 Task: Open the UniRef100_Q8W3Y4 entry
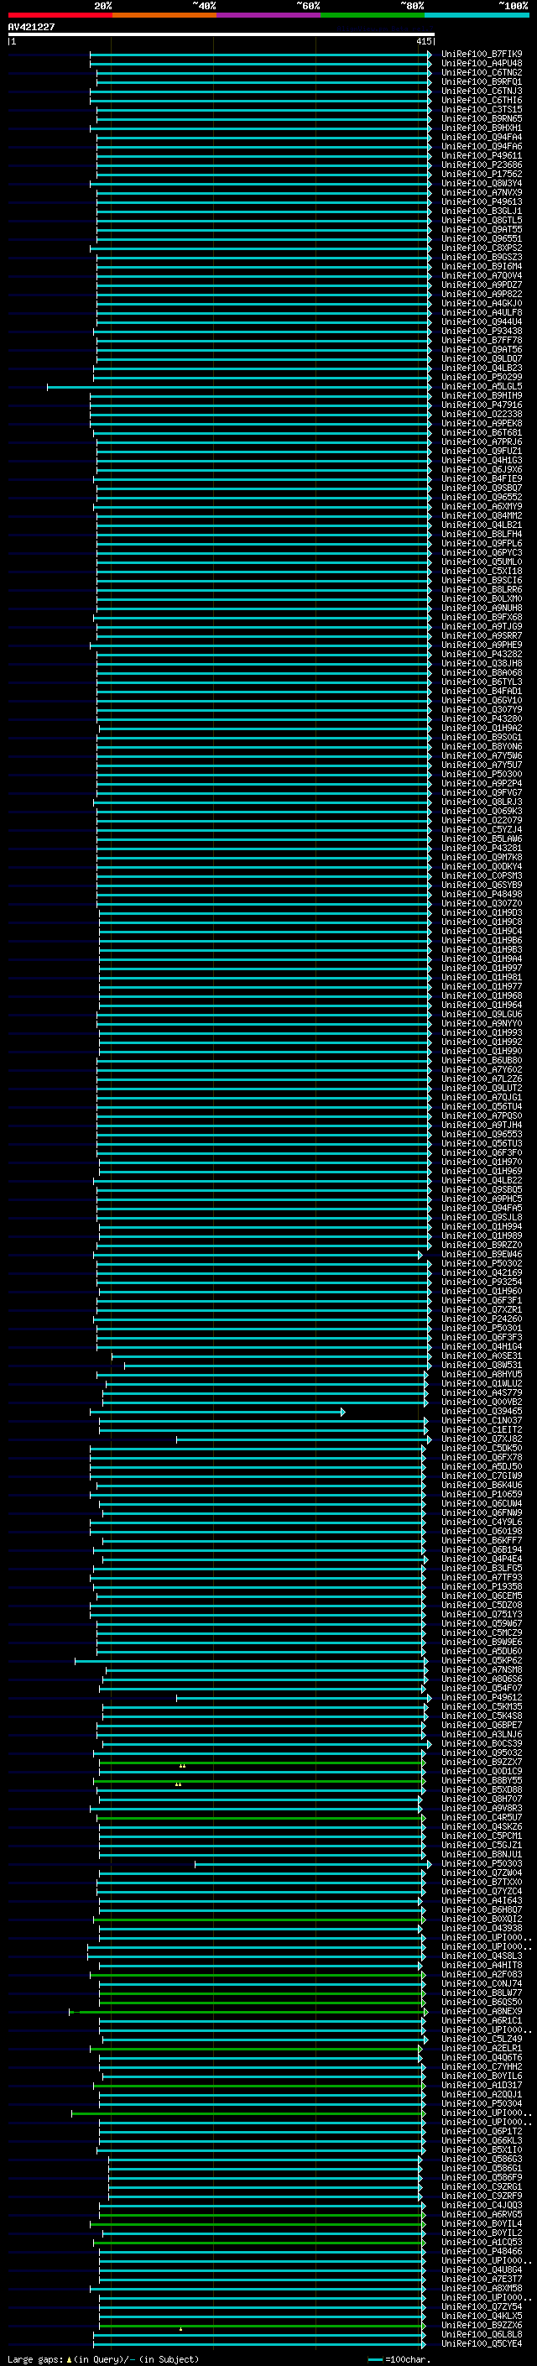[482, 184]
